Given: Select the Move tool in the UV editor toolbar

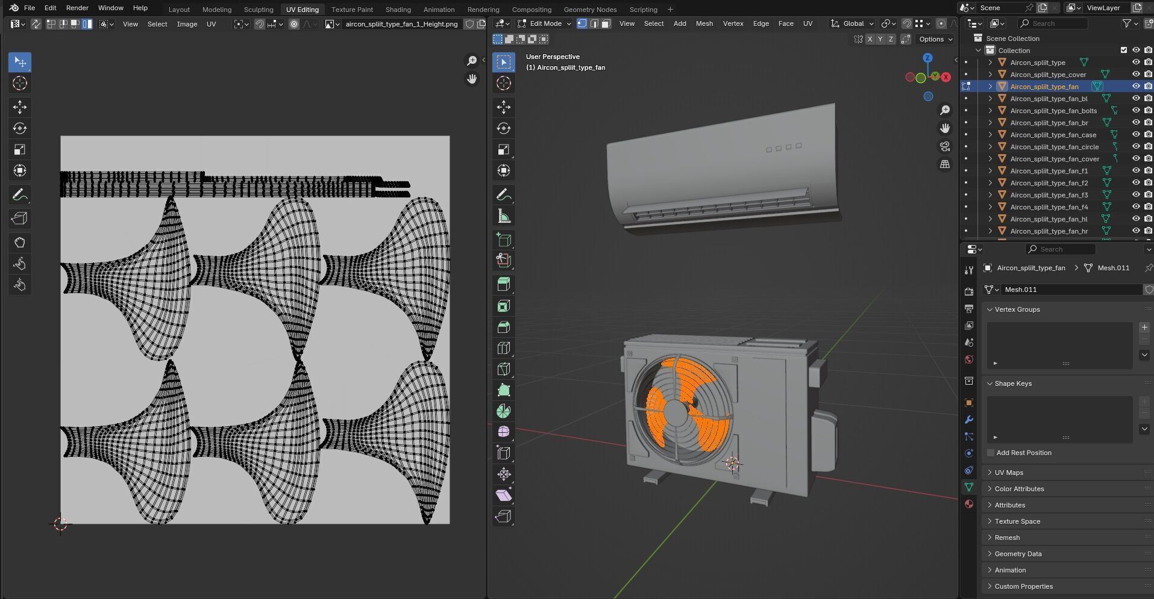Looking at the screenshot, I should point(20,107).
